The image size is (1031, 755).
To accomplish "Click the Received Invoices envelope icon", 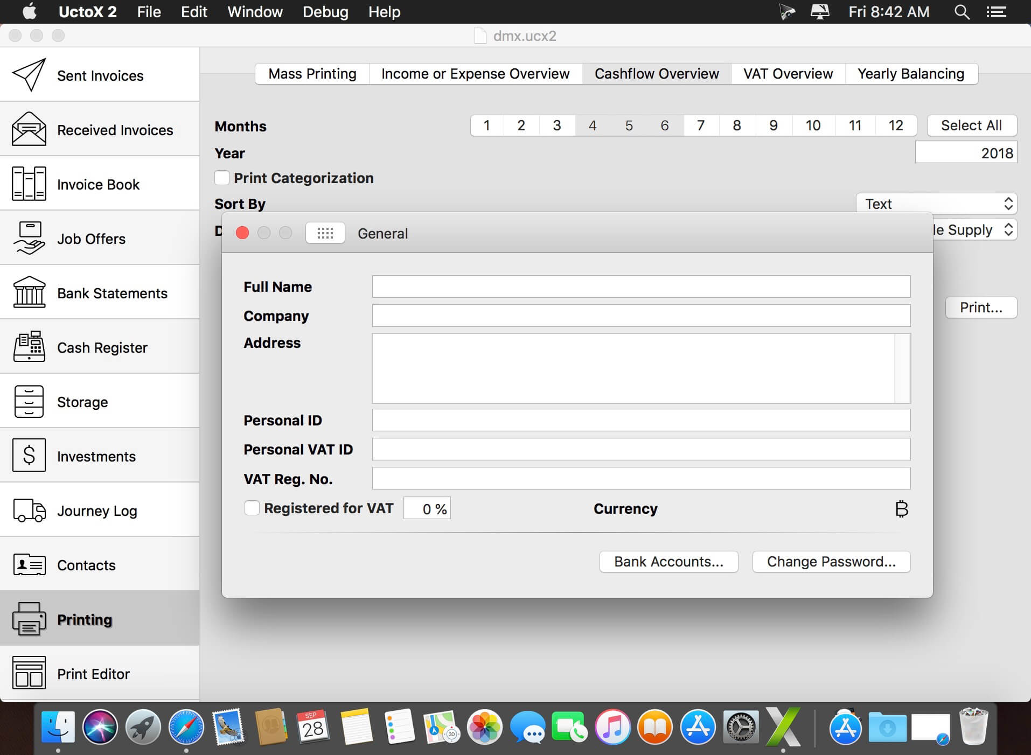I will [x=29, y=129].
